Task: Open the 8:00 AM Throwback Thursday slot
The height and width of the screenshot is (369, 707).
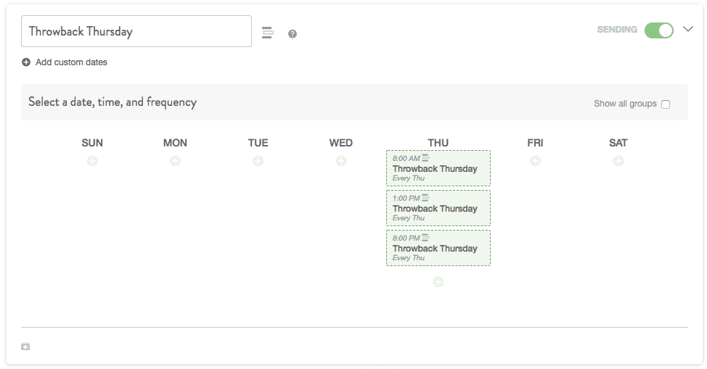Action: (x=438, y=168)
